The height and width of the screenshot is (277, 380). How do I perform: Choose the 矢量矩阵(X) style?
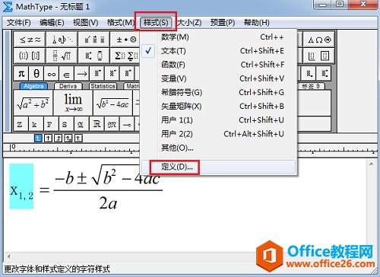pos(218,106)
